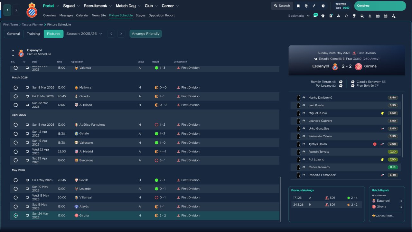Click the TV icon on the Sevilla row
412x232 pixels.
27,180
